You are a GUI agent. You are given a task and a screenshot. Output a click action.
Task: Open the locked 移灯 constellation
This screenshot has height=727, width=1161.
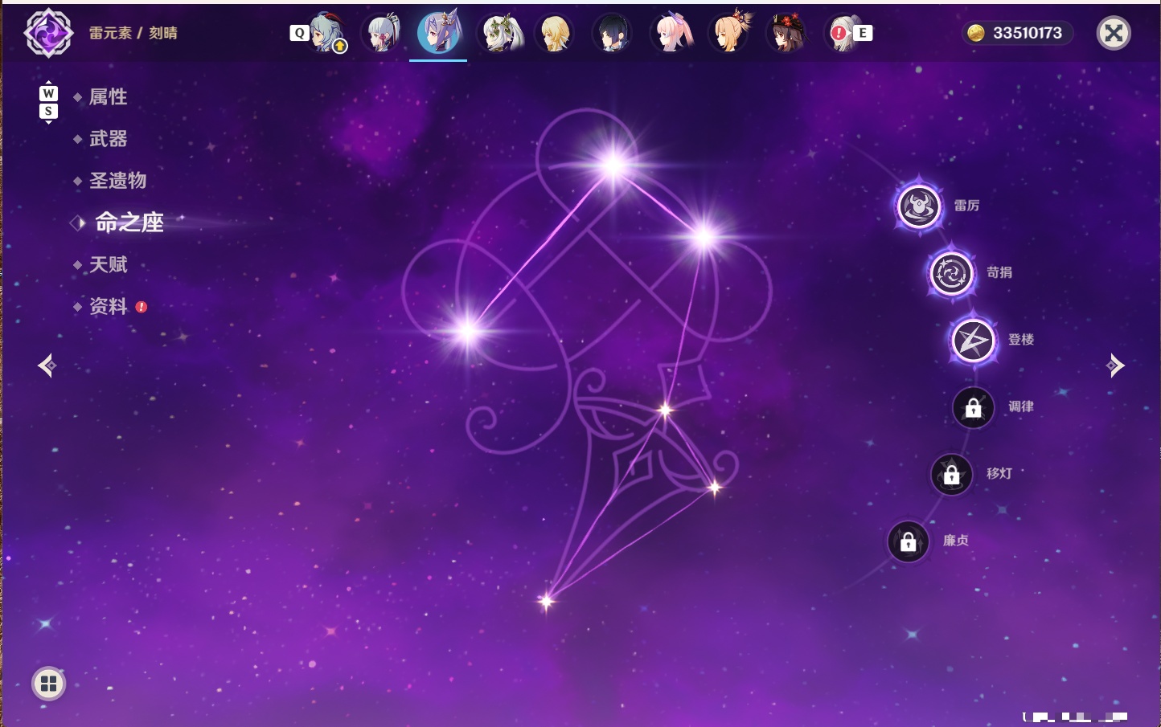pos(951,475)
